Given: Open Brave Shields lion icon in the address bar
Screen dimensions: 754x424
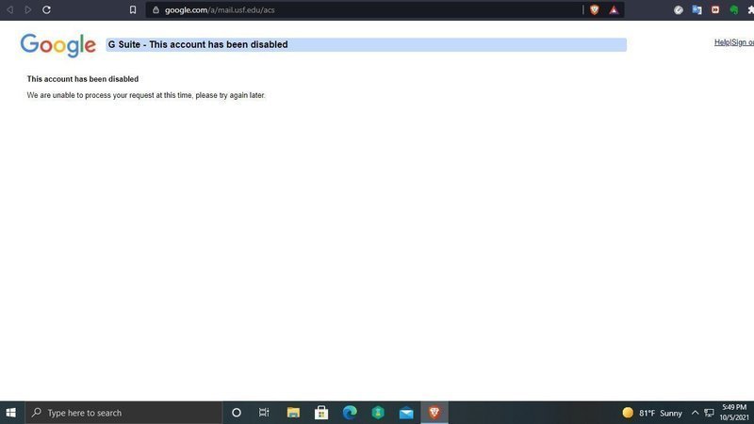Looking at the screenshot, I should (x=595, y=9).
